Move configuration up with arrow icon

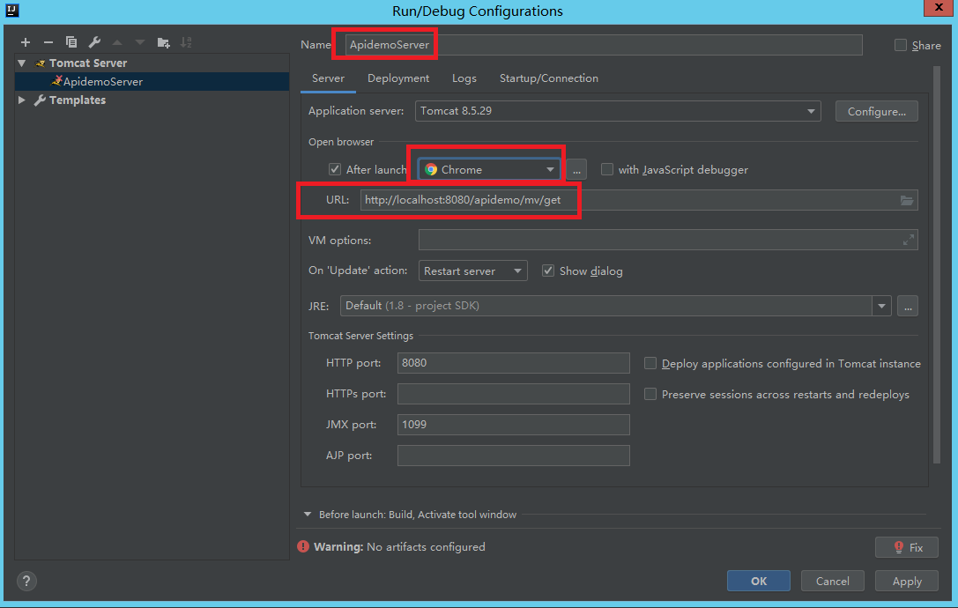point(117,42)
